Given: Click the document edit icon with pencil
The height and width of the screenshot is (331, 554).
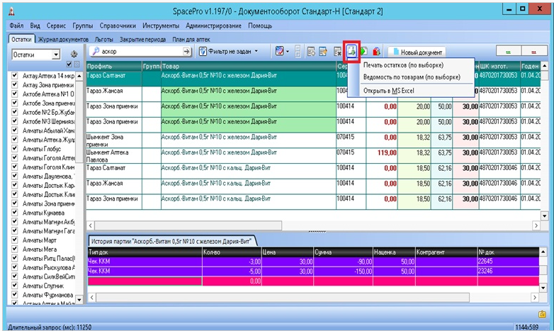Looking at the screenshot, I should click(x=323, y=52).
